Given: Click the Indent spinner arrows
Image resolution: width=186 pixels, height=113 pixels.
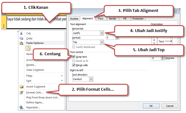Looking at the screenshot, I should [x=117, y=38].
